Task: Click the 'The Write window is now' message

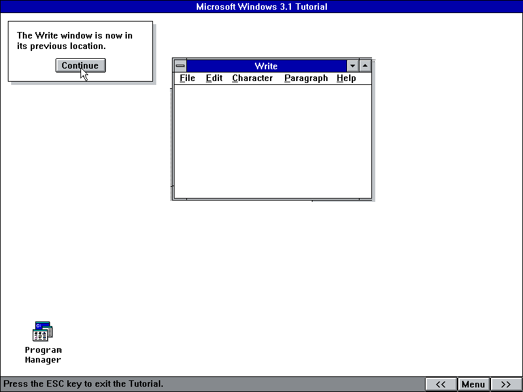Action: pyautogui.click(x=75, y=41)
